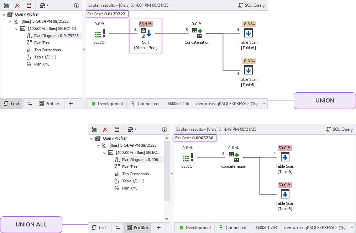Click the info icon in the UNION window toolbar
Screen dimensions: 356x233
click(x=77, y=5)
